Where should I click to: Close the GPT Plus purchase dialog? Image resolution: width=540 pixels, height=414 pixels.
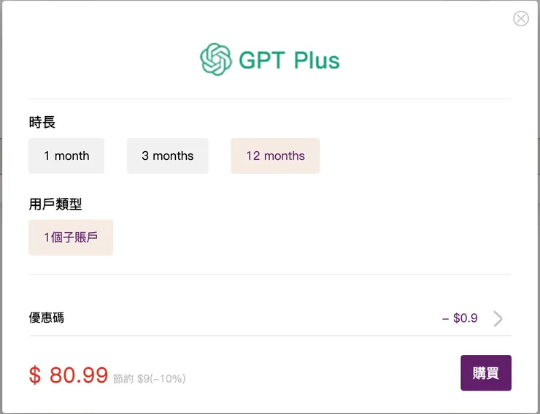pos(521,19)
